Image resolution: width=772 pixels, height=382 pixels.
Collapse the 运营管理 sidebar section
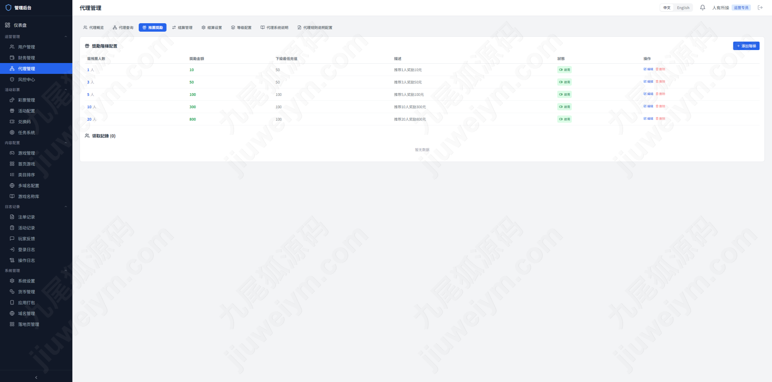tap(66, 36)
